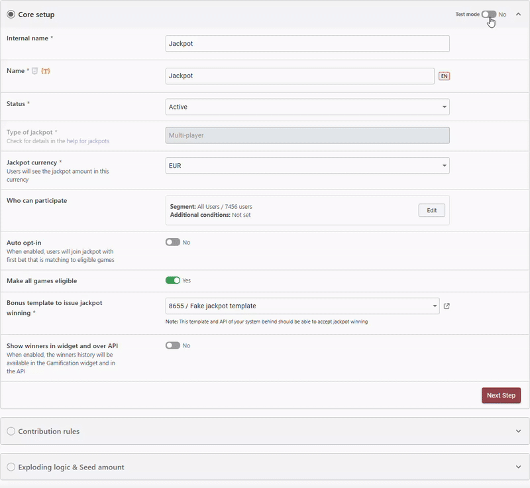
Task: Open the bonus template dropdown
Action: (x=302, y=306)
